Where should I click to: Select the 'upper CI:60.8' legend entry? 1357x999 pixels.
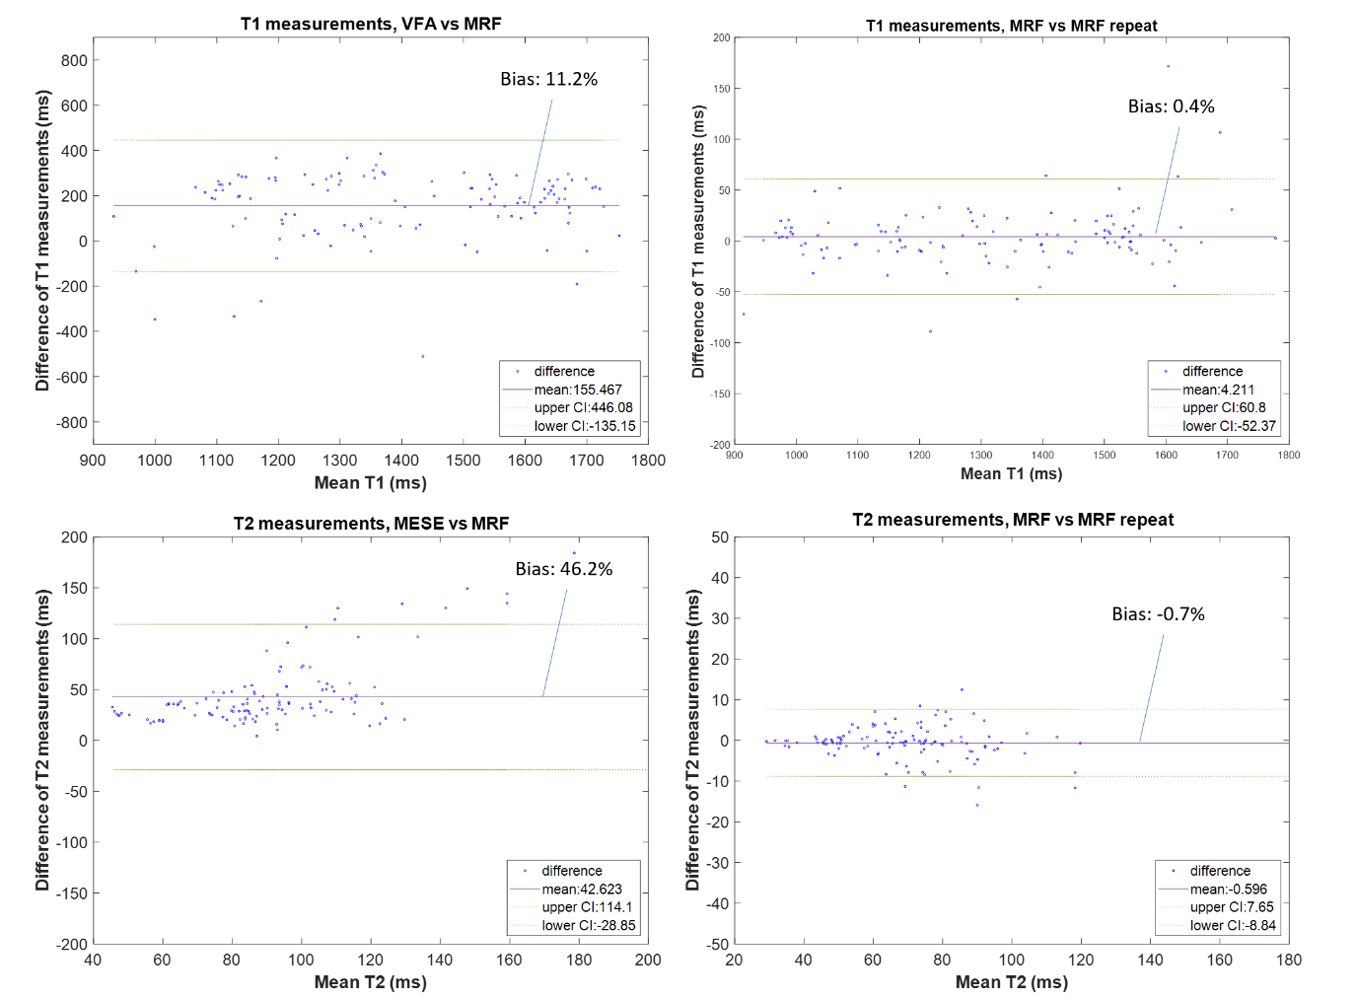coord(1224,407)
